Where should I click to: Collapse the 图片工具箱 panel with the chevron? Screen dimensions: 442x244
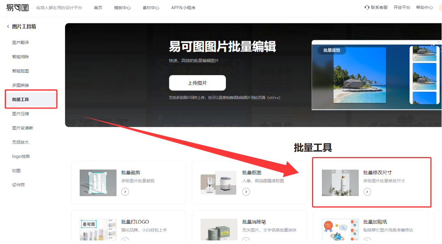tap(8, 26)
